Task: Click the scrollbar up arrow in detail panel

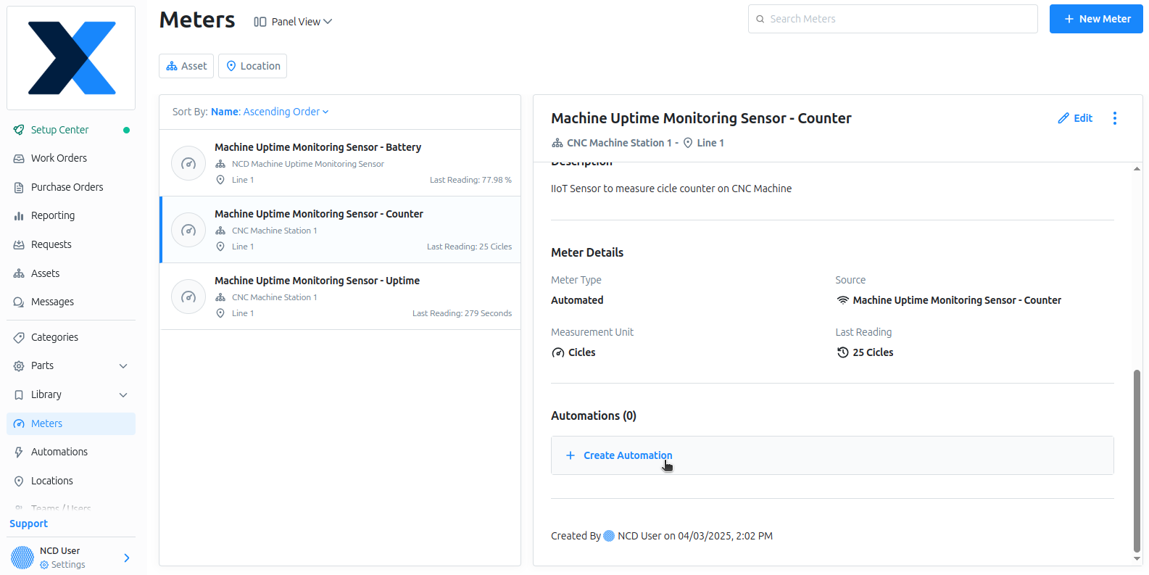Action: 1137,168
